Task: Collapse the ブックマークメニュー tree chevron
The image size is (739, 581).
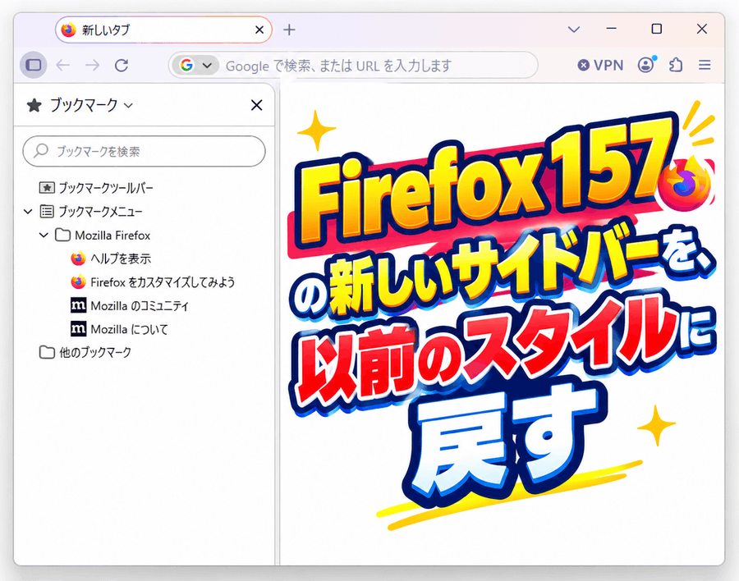Action: (x=28, y=212)
